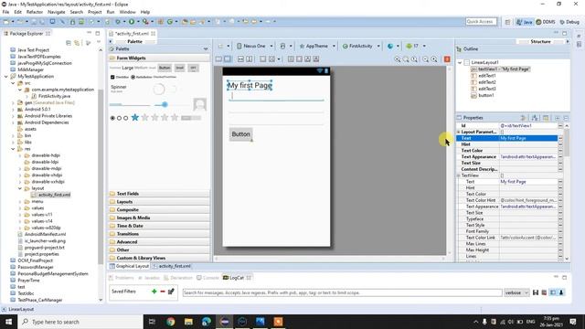
Task: Click the first EditText field on canvas
Action: click(x=276, y=96)
